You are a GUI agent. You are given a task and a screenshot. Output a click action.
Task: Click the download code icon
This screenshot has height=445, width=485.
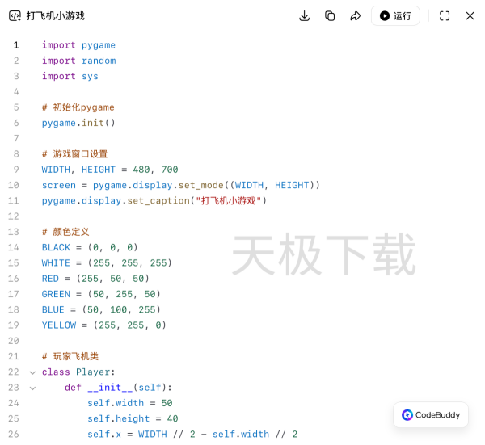(305, 16)
